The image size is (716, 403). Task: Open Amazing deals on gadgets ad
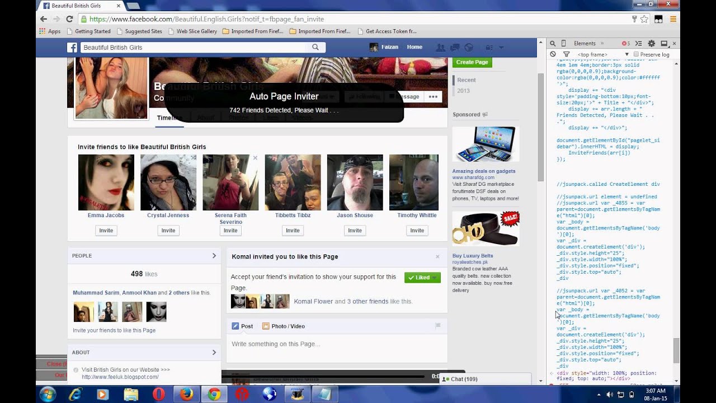(x=484, y=171)
